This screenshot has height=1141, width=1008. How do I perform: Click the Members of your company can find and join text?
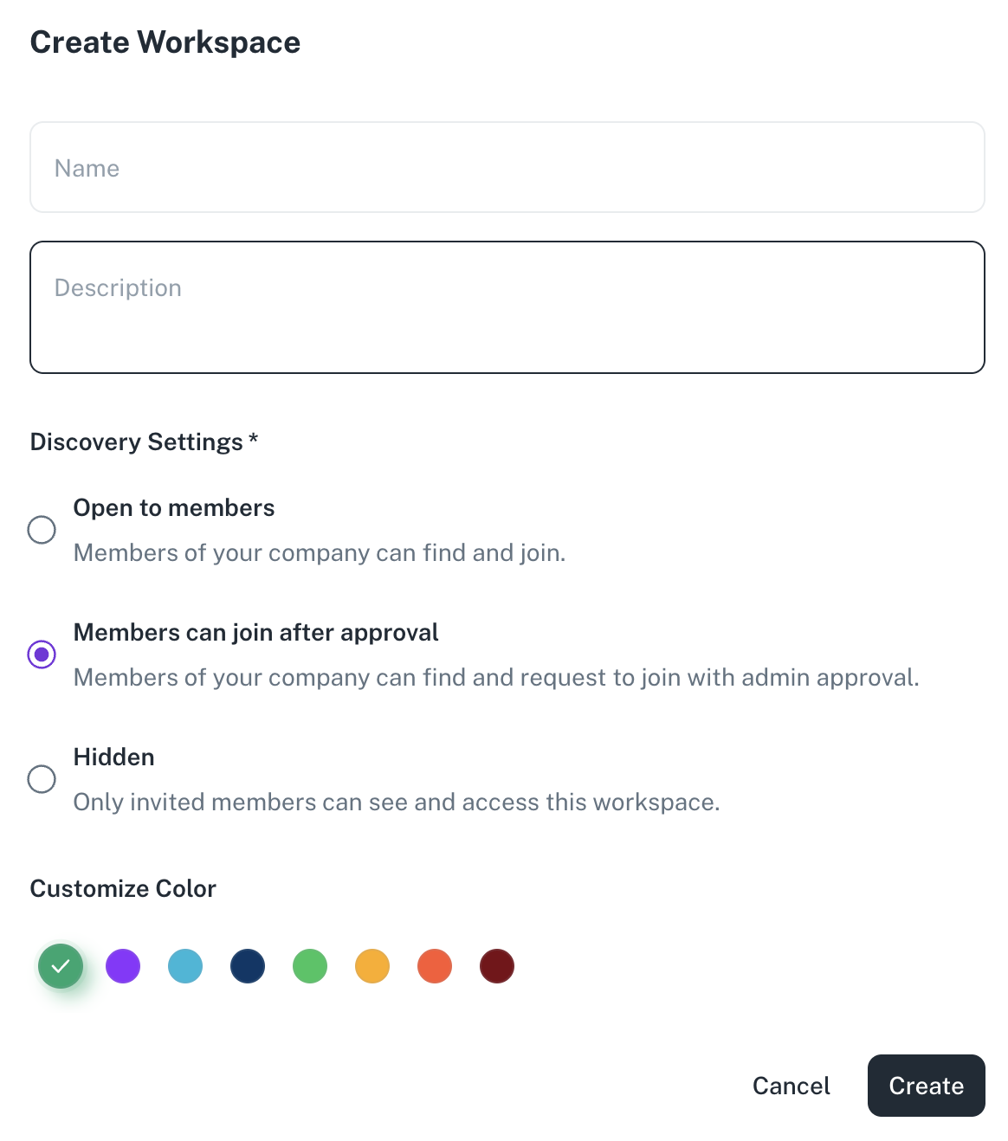[320, 553]
